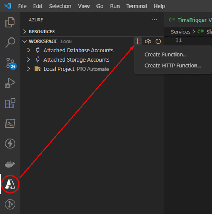Open the Docker view icon
Image resolution: width=212 pixels, height=214 pixels.
click(10, 164)
